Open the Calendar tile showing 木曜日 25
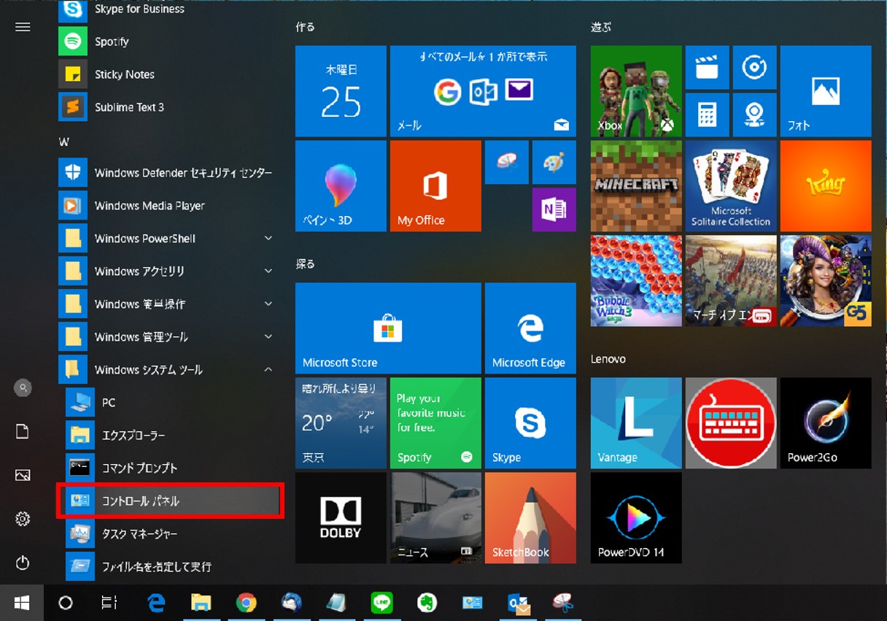Viewport: 887px width, 621px height. (x=341, y=91)
